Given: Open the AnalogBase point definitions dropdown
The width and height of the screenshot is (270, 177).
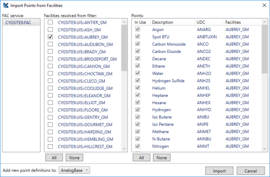Looking at the screenshot, I should point(74,170).
